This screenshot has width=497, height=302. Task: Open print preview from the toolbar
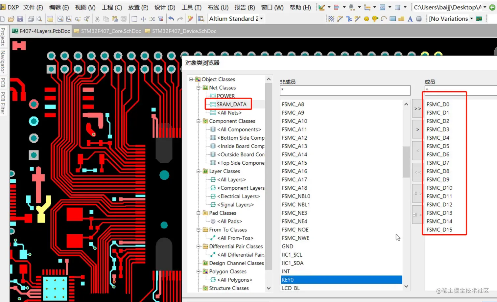click(x=39, y=19)
